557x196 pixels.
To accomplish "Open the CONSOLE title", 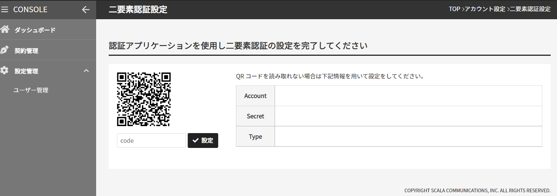I will [30, 10].
